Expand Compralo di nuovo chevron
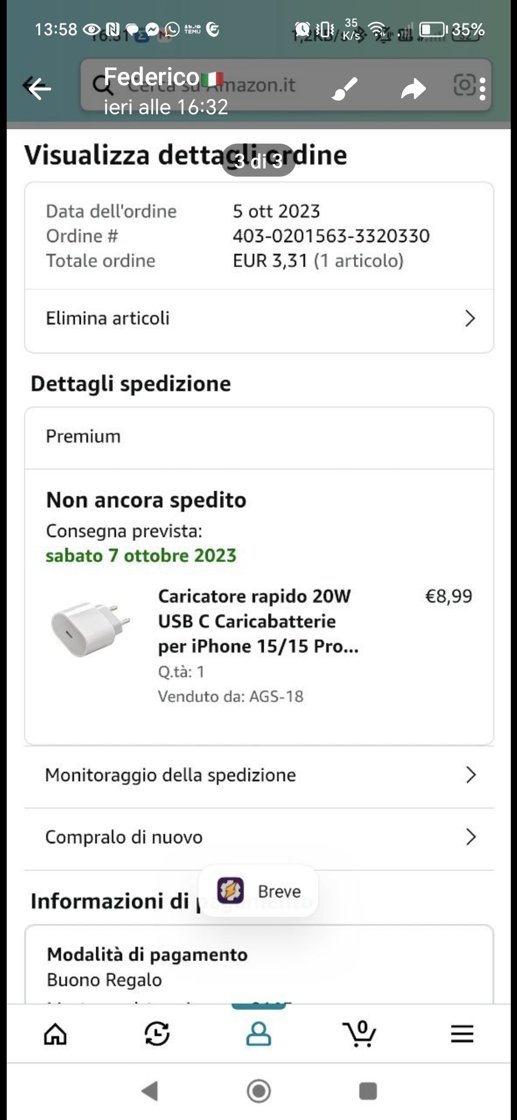This screenshot has width=517, height=1120. coord(471,837)
